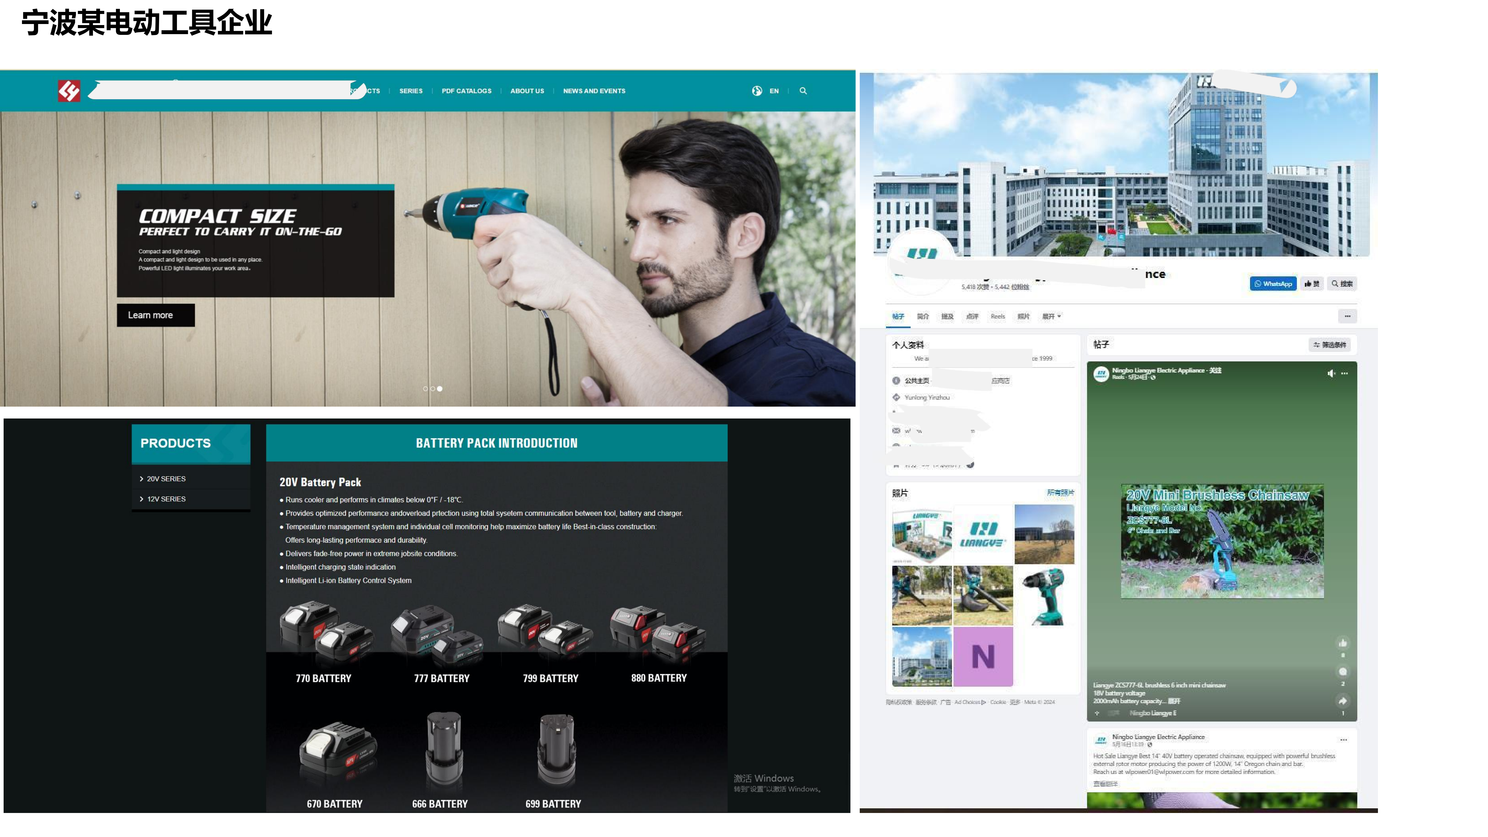Open NEWS AND EVENTS menu item
Viewport: 1488px width, 837px height.
pos(594,91)
